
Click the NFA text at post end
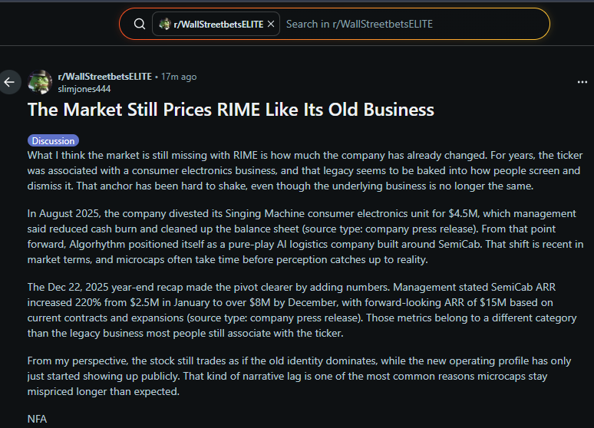coord(37,419)
